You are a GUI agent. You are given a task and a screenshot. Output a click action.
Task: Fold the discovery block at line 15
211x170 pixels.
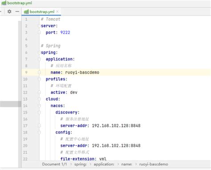[39, 112]
